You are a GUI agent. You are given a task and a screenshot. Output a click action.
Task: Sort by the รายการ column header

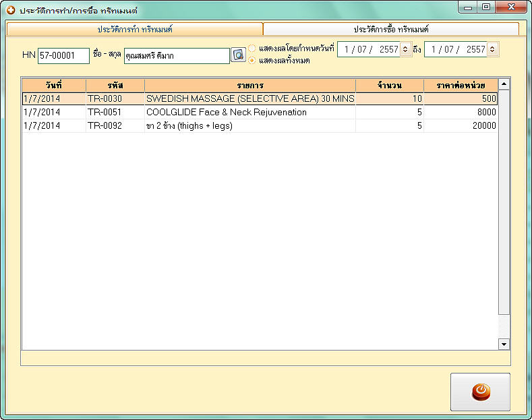[x=250, y=85]
